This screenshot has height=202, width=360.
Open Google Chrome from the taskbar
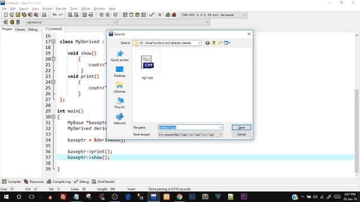pos(179,197)
